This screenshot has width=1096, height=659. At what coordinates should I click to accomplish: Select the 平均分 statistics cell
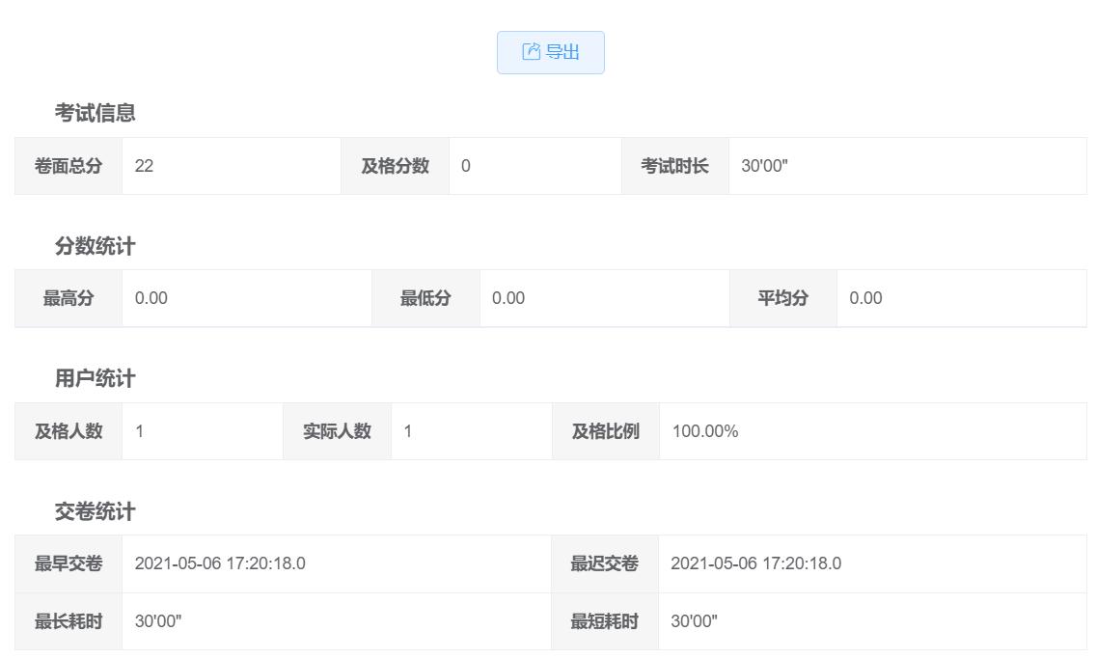[x=785, y=298]
